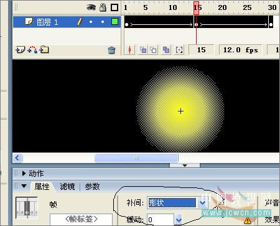Click the scroll left arrow below stage

coord(17,158)
